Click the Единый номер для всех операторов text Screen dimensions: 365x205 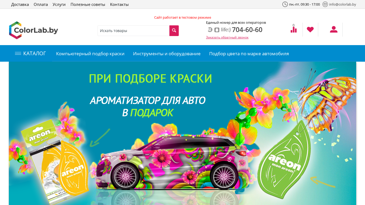point(236,23)
